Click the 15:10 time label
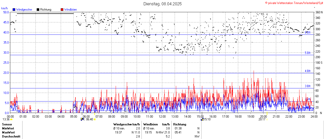This screenshot has width=324, height=139. 207,119
